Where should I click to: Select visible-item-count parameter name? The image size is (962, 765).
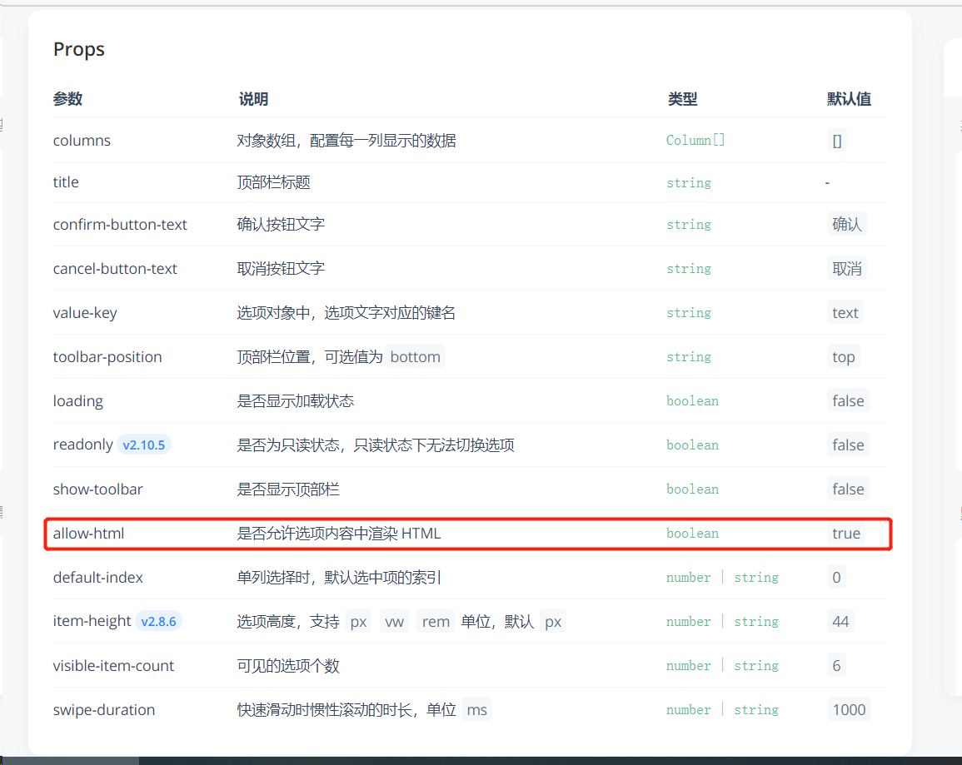coord(113,666)
